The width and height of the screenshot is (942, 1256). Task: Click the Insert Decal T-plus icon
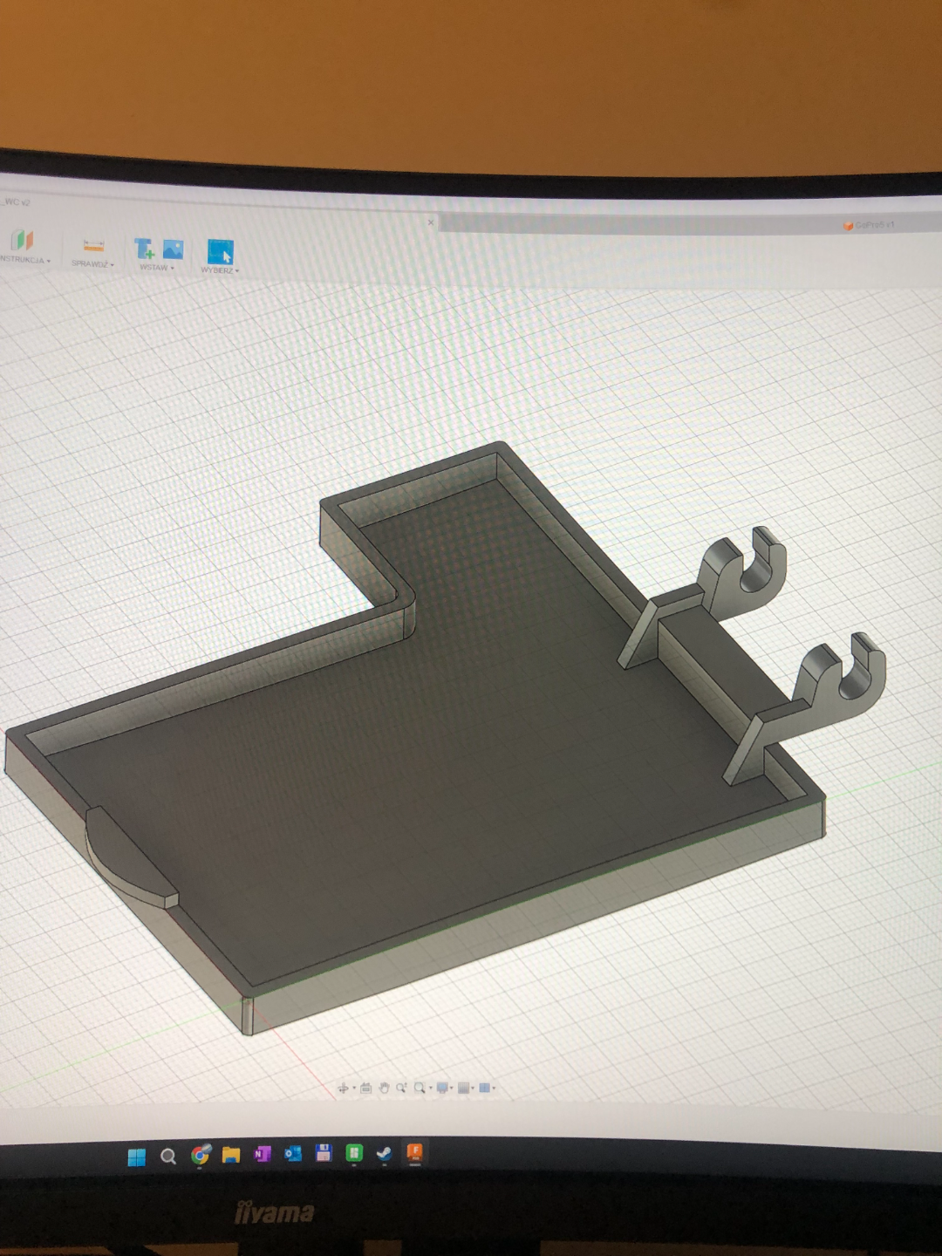(x=145, y=249)
